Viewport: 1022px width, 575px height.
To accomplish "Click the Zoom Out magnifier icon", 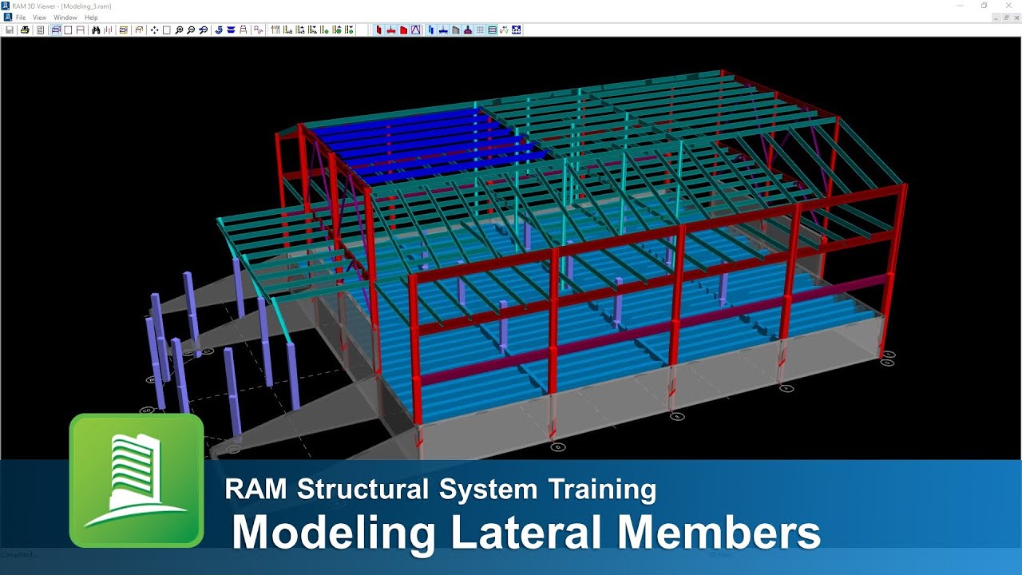I will coord(191,30).
